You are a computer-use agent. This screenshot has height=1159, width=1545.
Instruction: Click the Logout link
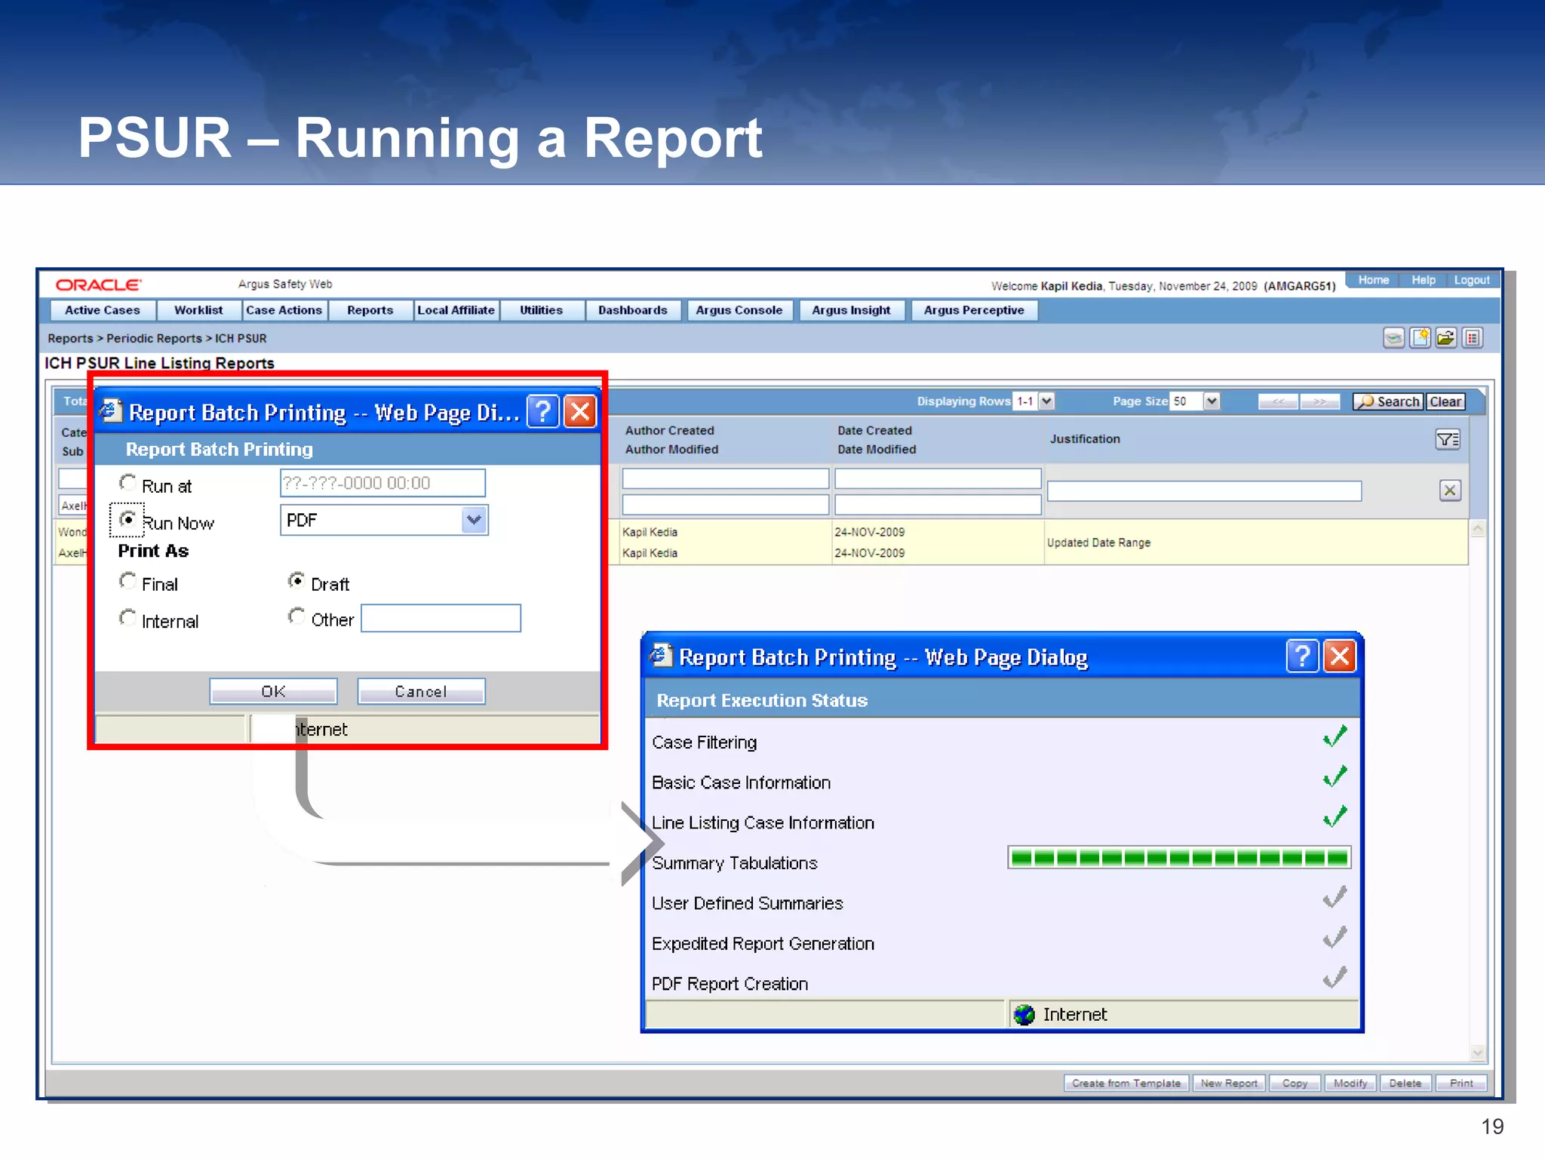(x=1472, y=280)
